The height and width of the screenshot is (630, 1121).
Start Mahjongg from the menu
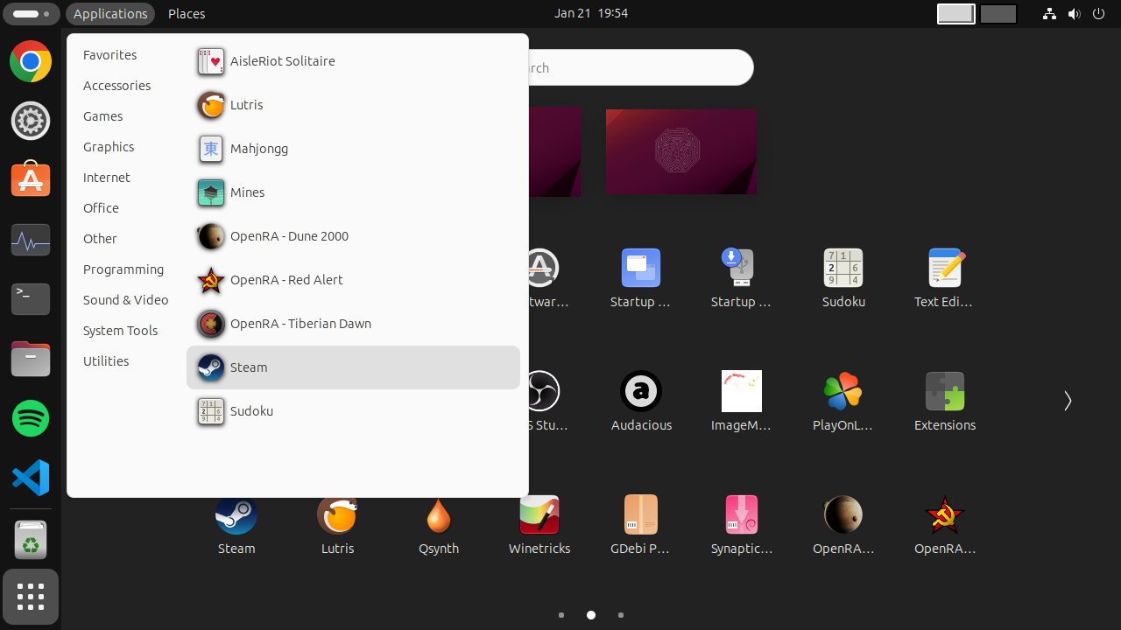point(353,149)
